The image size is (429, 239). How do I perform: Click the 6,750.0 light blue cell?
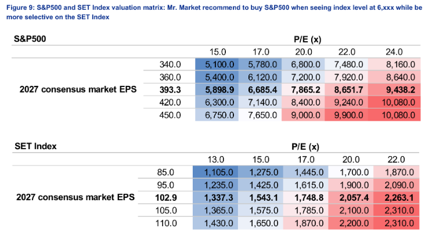click(x=217, y=115)
